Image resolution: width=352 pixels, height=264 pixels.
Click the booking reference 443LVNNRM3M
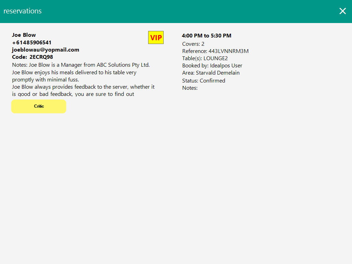point(228,51)
